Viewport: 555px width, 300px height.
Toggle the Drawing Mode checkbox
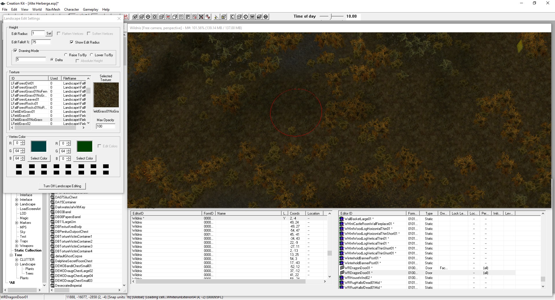coord(15,51)
